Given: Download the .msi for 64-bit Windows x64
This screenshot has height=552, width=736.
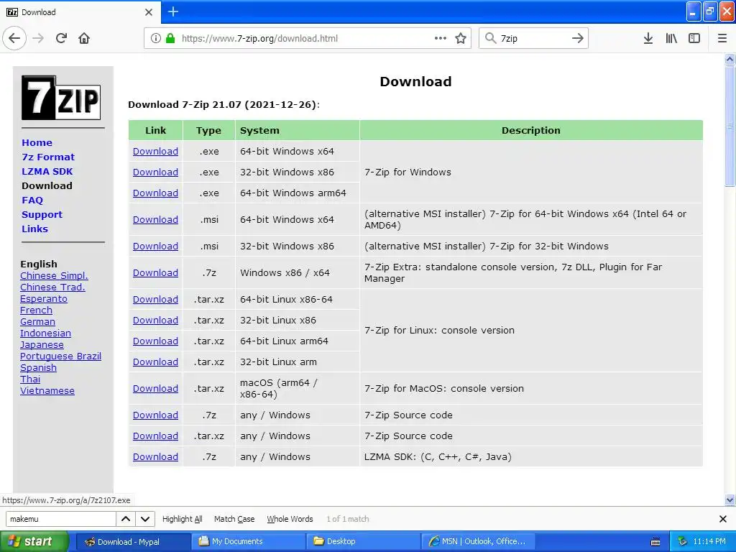Looking at the screenshot, I should tap(155, 220).
